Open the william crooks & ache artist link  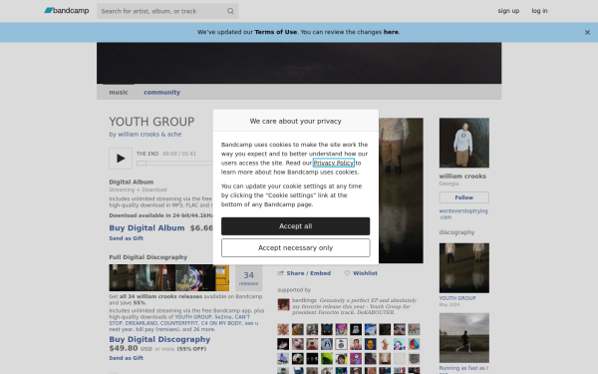[x=149, y=135]
